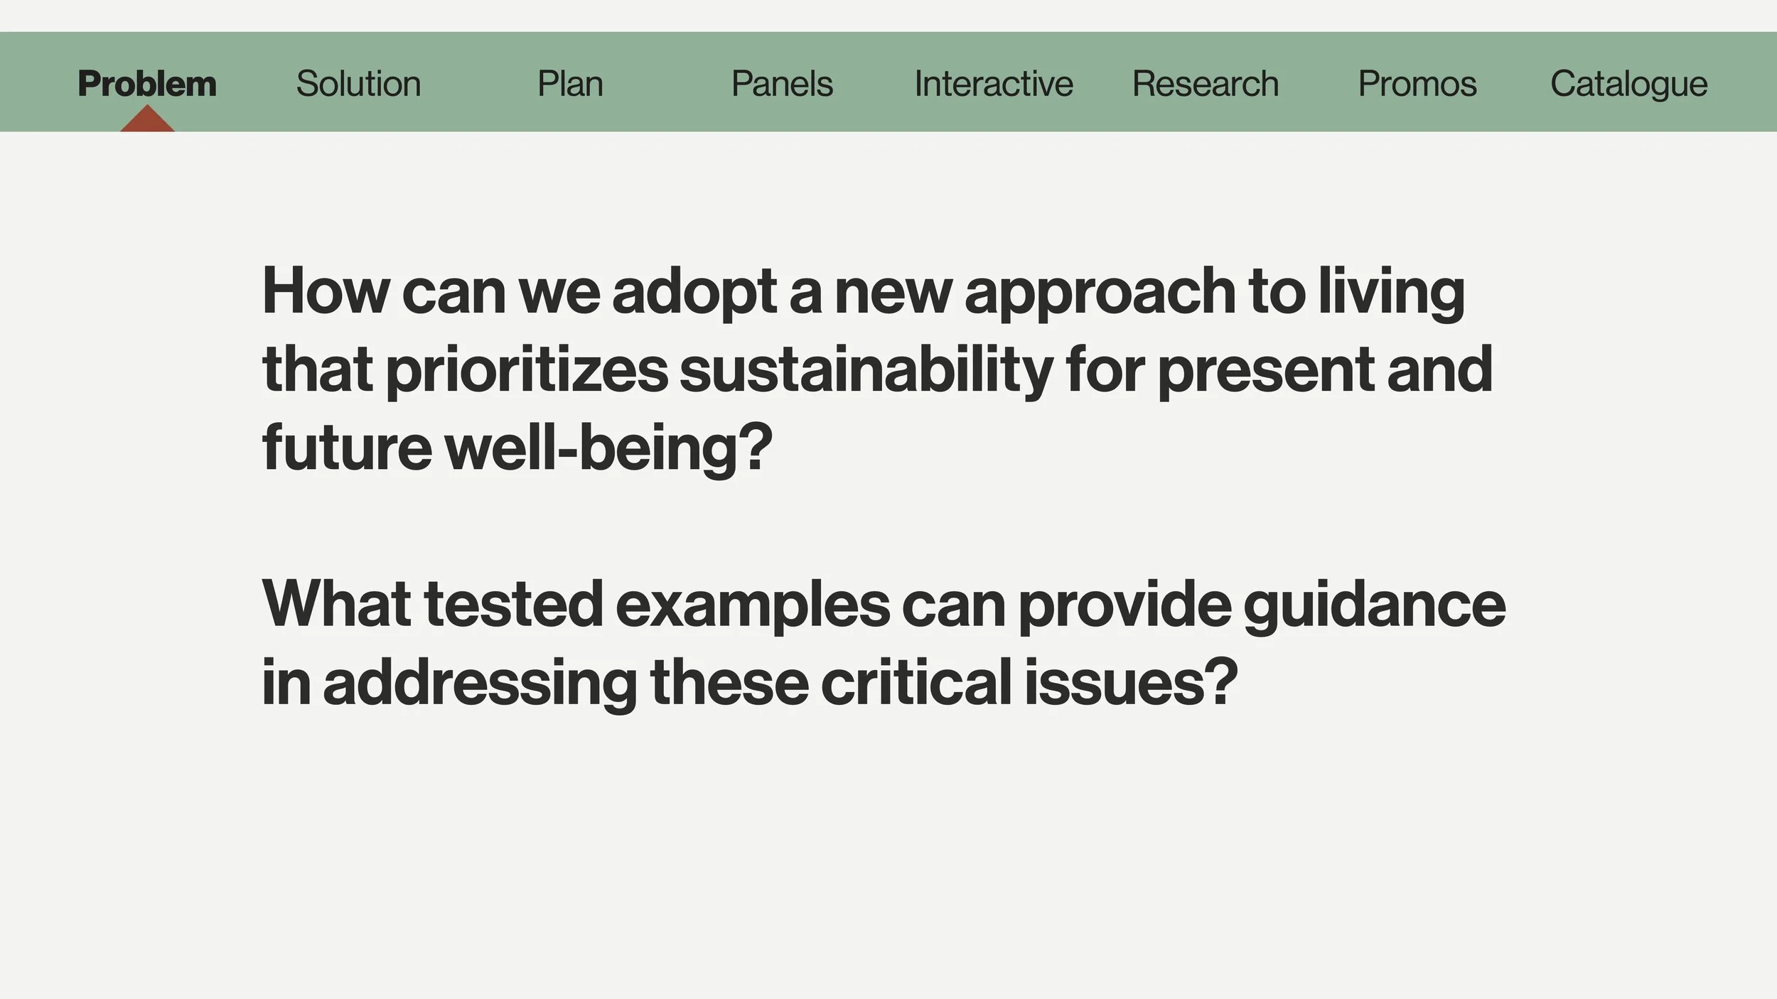Click the word "examples" in the second question
Screen dimensions: 1777x999
pos(752,605)
